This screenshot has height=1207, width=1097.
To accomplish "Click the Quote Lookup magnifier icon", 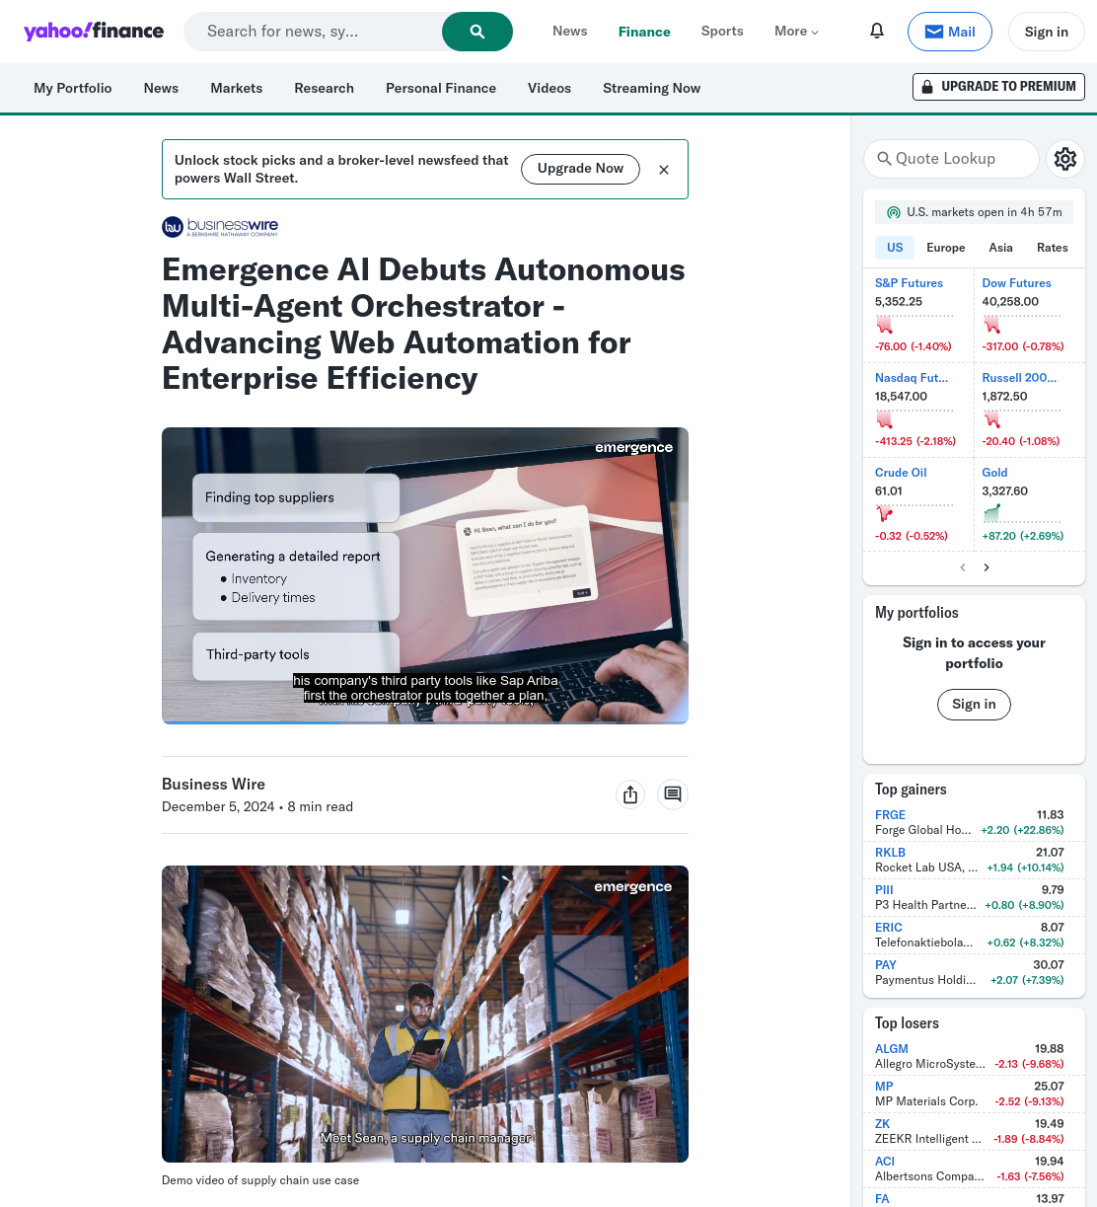I will 885,158.
